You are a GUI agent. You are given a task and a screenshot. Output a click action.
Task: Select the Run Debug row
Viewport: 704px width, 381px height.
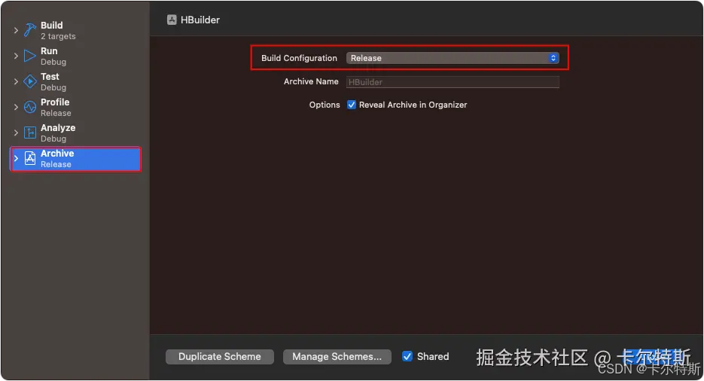[76, 56]
